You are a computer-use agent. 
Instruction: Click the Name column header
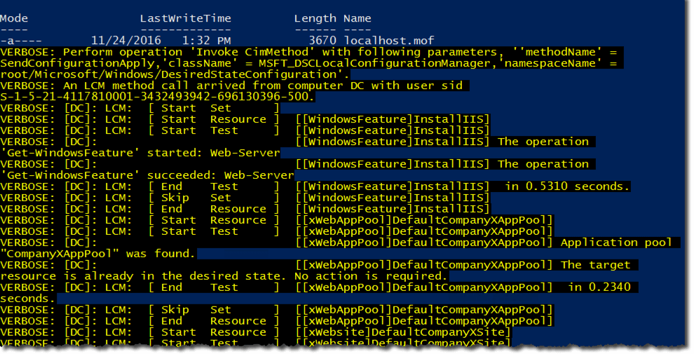click(358, 18)
